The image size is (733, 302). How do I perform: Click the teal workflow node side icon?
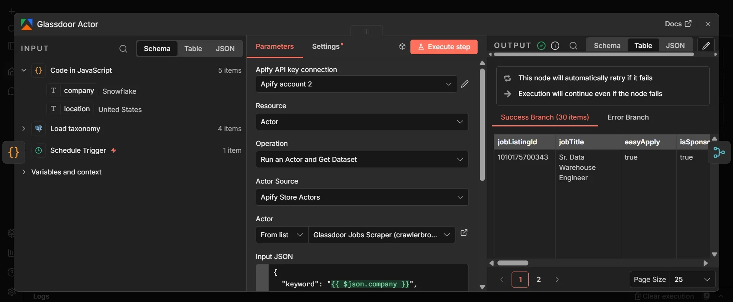pos(719,153)
